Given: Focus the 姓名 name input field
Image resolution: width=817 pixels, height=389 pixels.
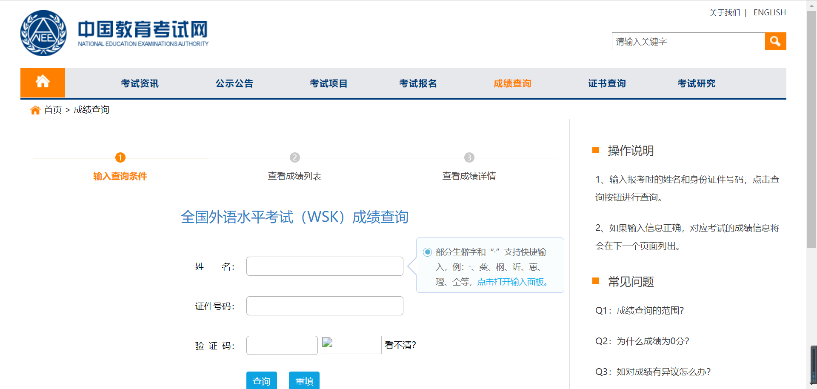Looking at the screenshot, I should [x=325, y=266].
